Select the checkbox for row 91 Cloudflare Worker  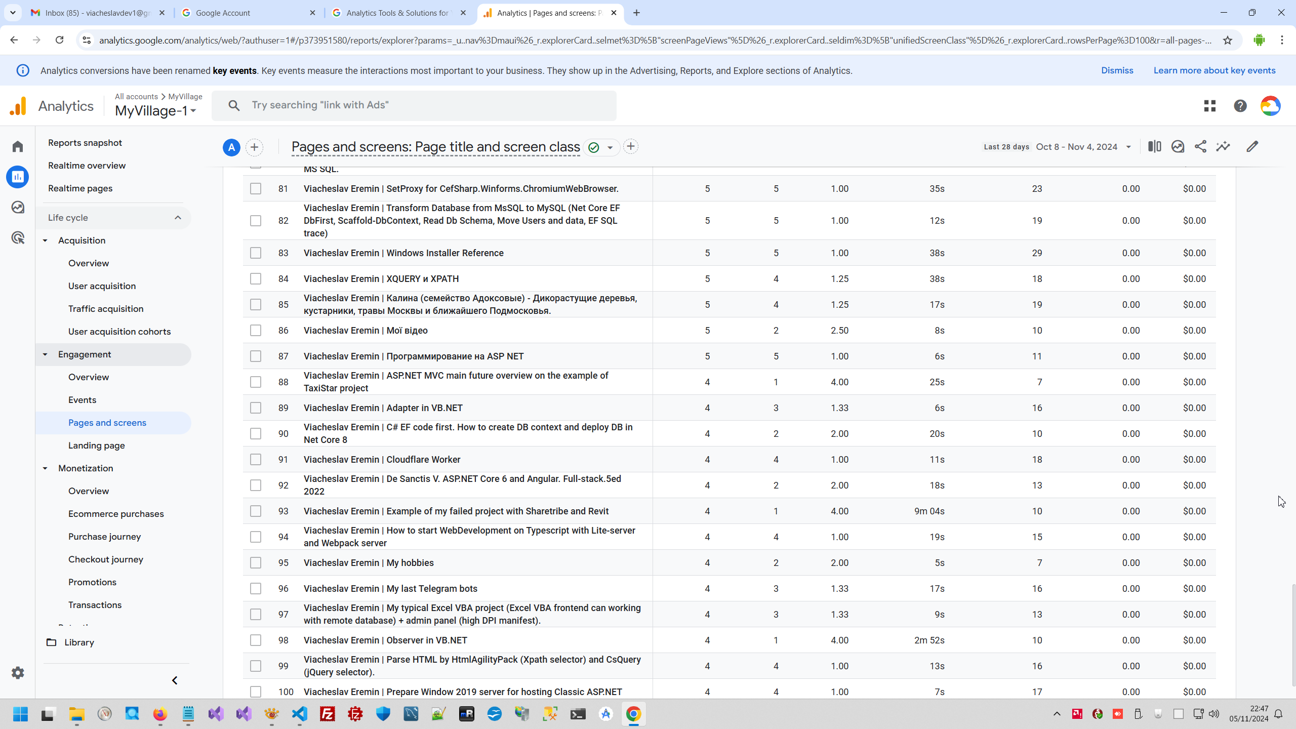(x=256, y=460)
